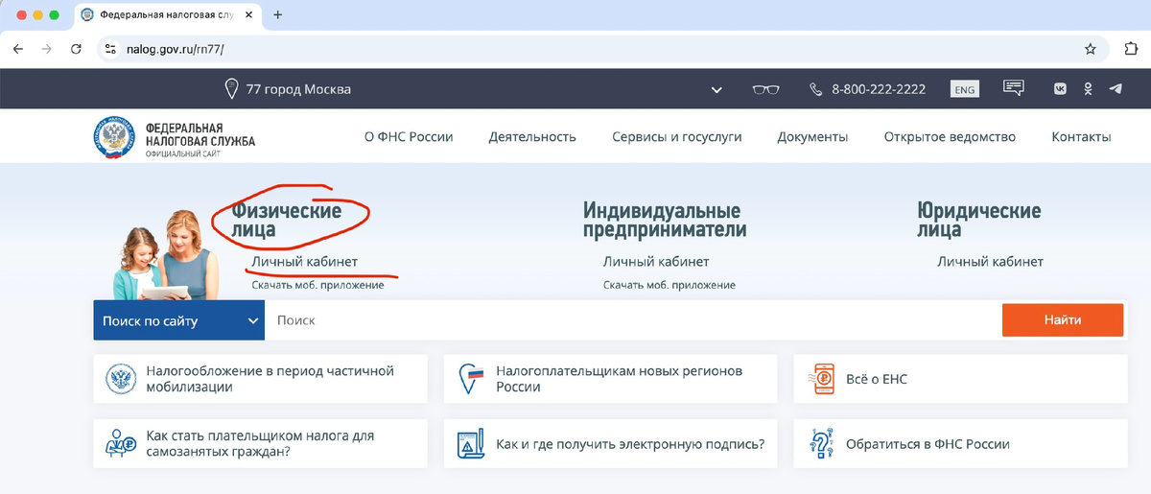Open Индивидуальные предприниматели section

point(665,220)
